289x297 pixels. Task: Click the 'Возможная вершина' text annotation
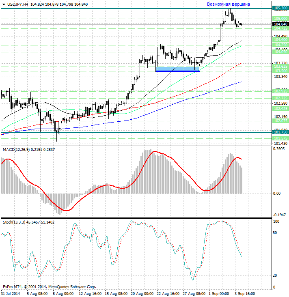click(x=228, y=4)
